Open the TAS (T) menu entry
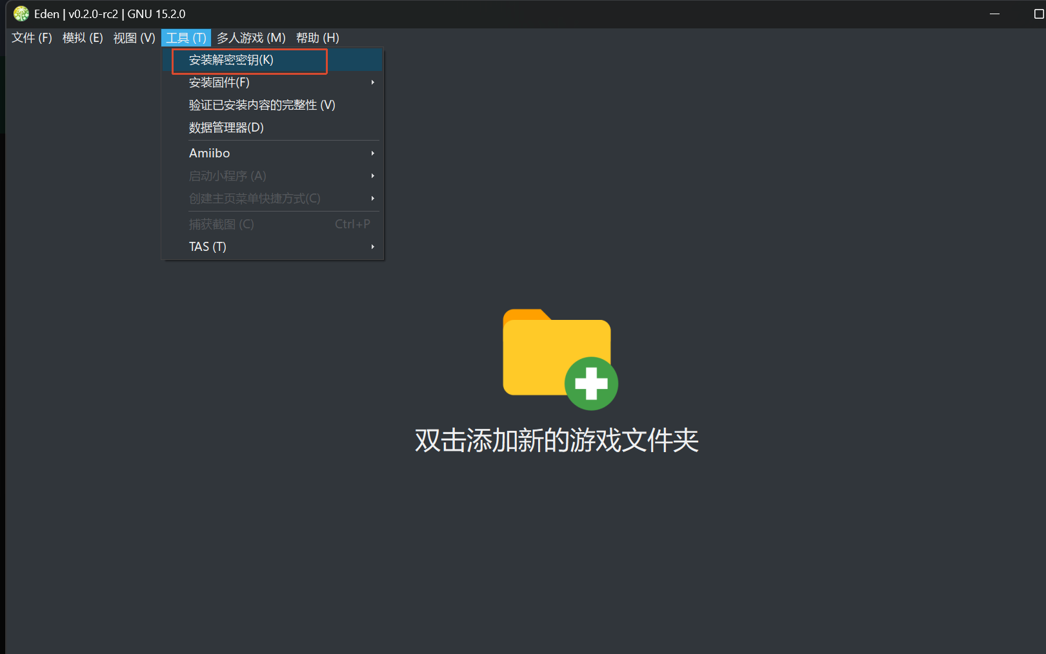The width and height of the screenshot is (1046, 654). tap(272, 247)
